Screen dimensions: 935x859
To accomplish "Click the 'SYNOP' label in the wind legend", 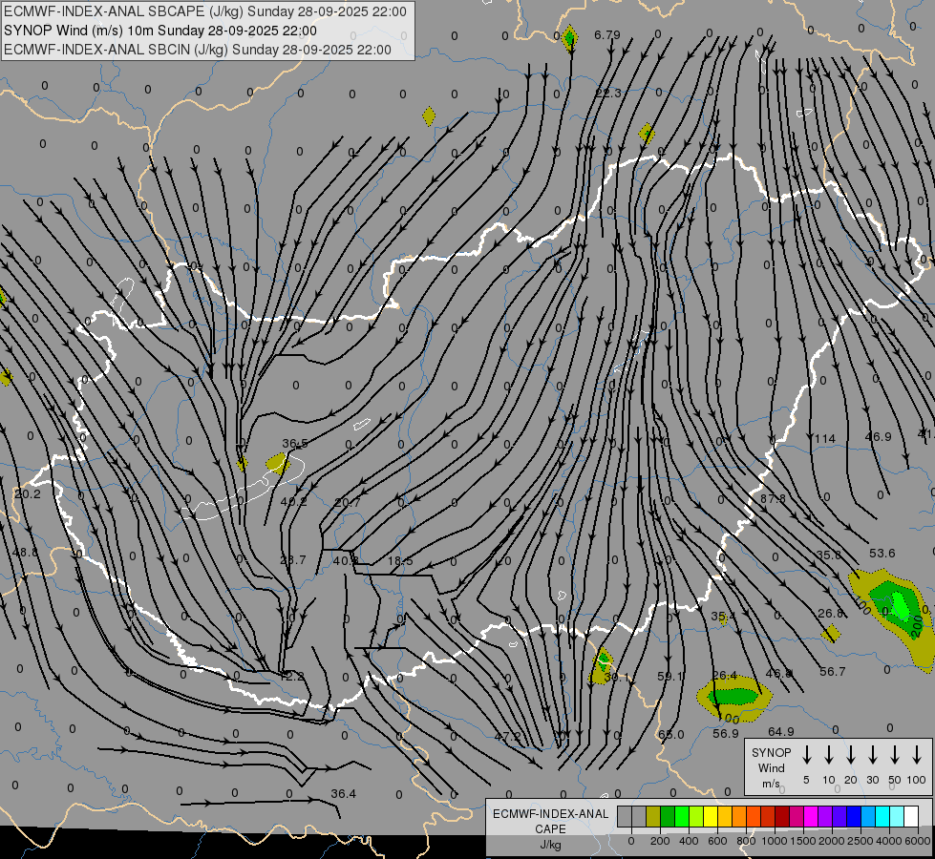I will 771,752.
